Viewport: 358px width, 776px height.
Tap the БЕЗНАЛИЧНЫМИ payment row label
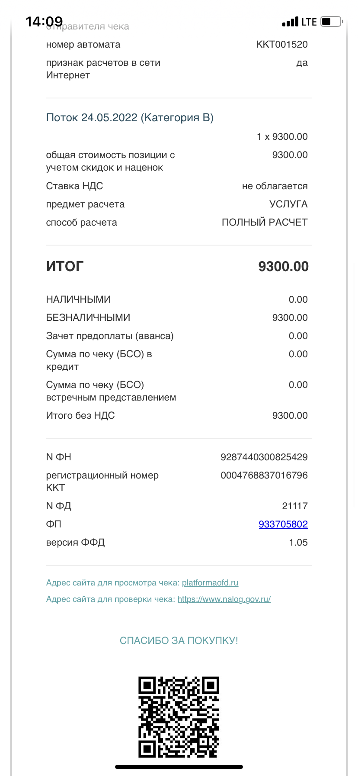click(88, 317)
